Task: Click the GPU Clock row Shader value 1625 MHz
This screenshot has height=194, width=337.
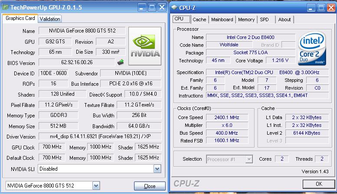Action: tap(148, 147)
